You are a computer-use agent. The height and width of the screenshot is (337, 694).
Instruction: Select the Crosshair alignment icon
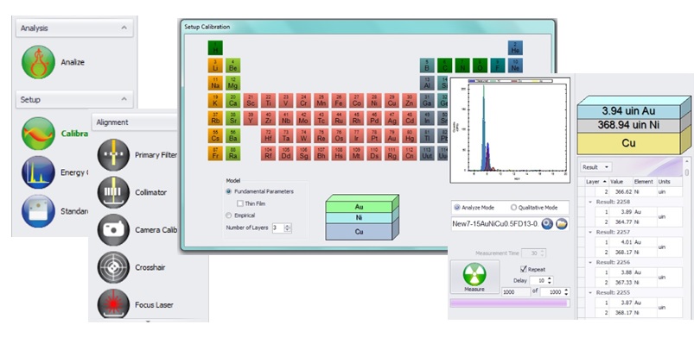pos(113,267)
